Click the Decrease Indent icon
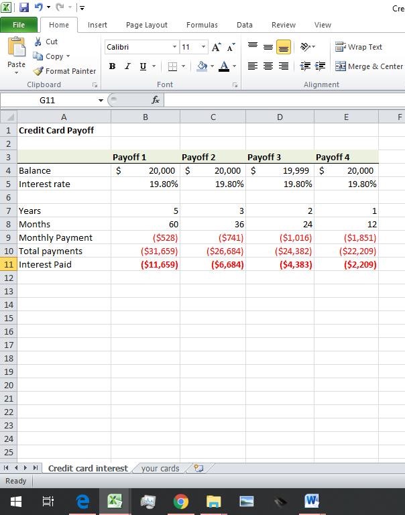Screen dimensions: 405x515 [305, 66]
